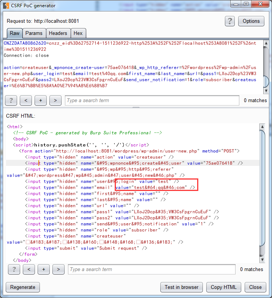The width and height of the screenshot is (272, 298).
Task: Open request search help question mark
Action: (x=11, y=100)
